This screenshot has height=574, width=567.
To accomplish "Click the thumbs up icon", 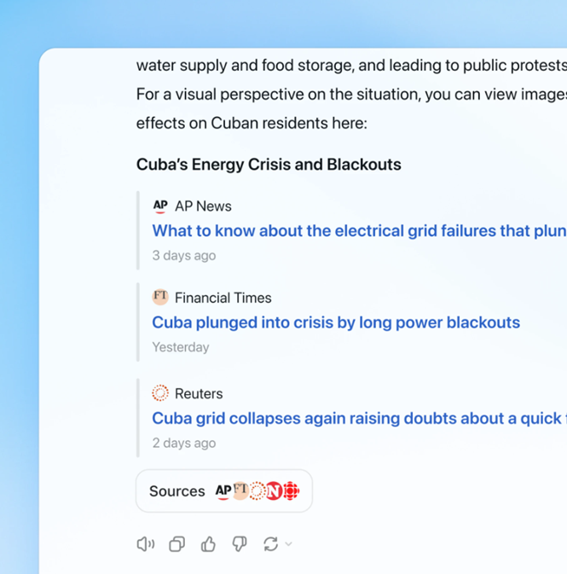I will coord(208,544).
